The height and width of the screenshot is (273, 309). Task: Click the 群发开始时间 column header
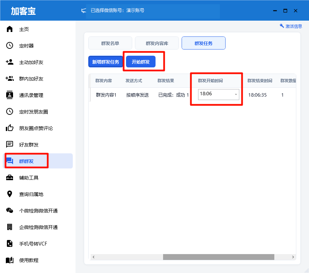[x=210, y=80]
